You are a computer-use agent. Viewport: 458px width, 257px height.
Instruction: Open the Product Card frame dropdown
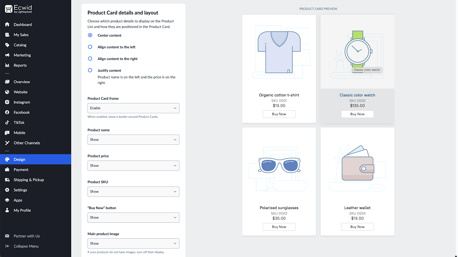133,108
